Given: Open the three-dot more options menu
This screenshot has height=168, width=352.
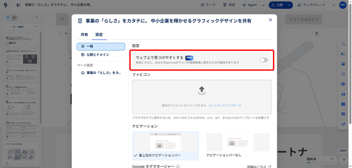Looking at the screenshot, I should coord(334,5).
